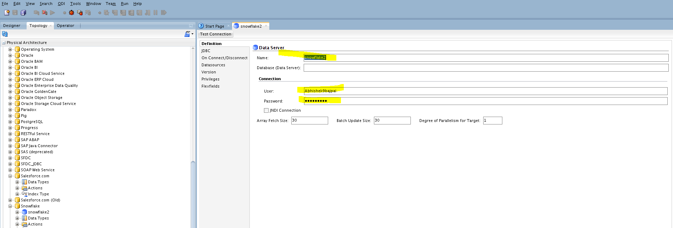Collapse the Snowflake technology node
This screenshot has width=673, height=228.
pos(10,206)
